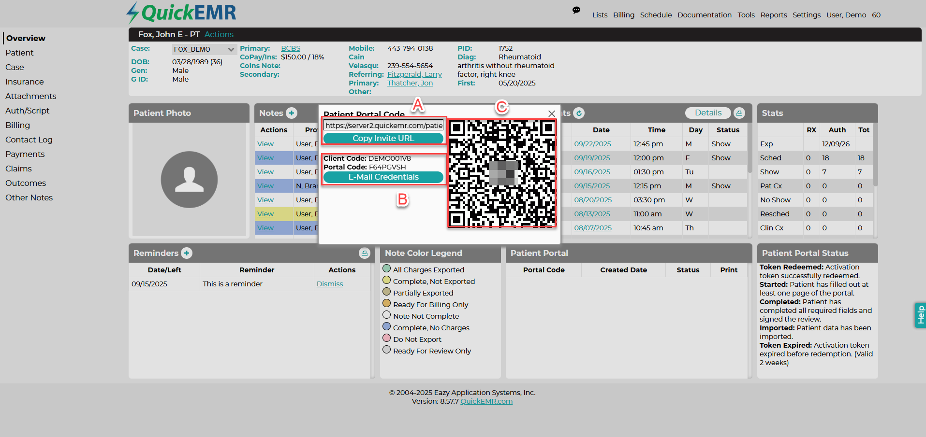Click the Created Date column header
The image size is (926, 437).
623,270
